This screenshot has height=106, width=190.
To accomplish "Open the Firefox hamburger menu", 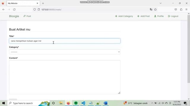I will [x=186, y=9].
